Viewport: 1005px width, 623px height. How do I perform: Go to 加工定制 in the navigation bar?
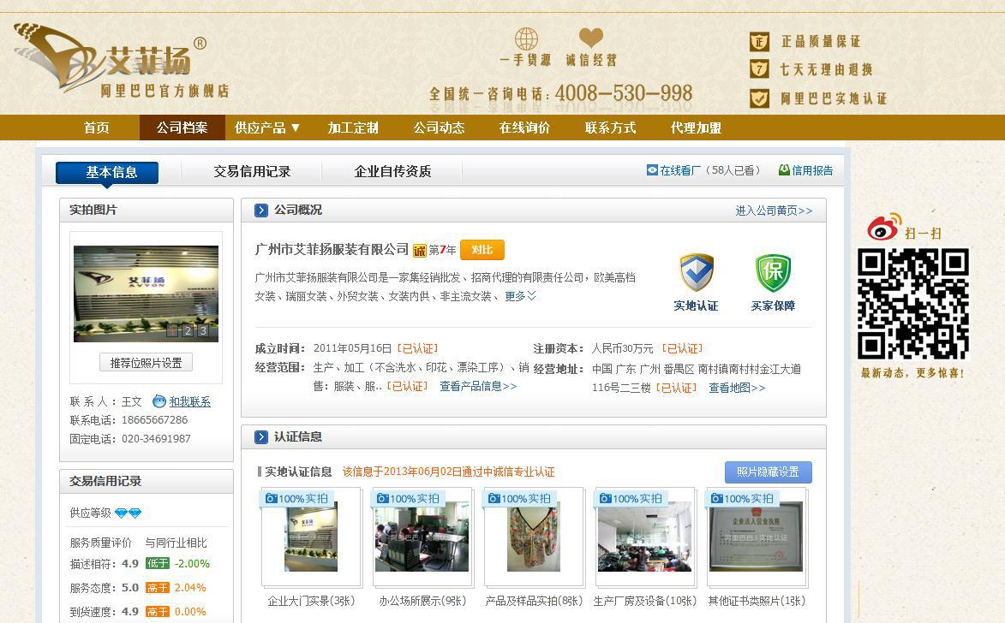click(x=353, y=128)
